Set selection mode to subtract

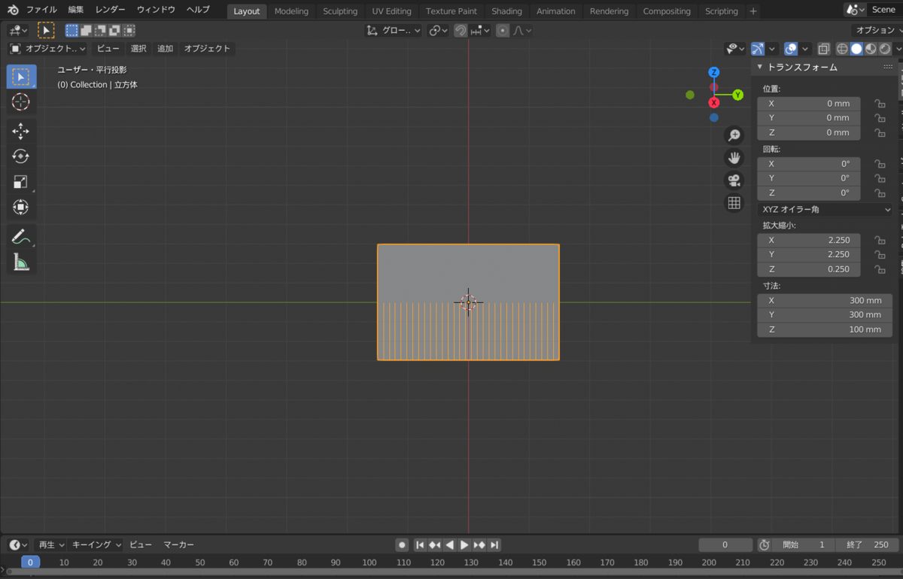coord(100,30)
